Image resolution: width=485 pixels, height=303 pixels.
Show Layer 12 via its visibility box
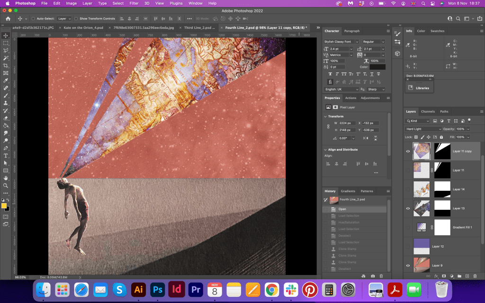click(x=408, y=246)
